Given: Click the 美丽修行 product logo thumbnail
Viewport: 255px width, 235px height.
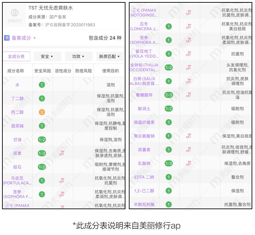Looking at the screenshot, I should [15, 15].
